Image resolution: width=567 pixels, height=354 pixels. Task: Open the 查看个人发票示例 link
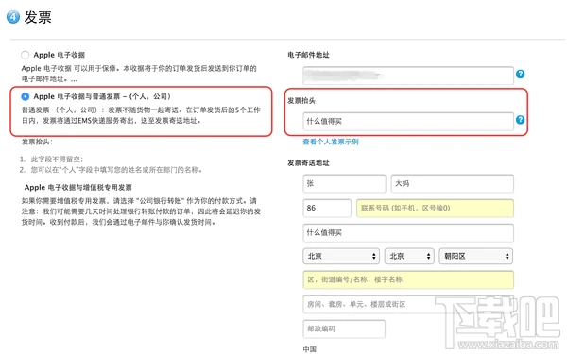click(x=331, y=142)
